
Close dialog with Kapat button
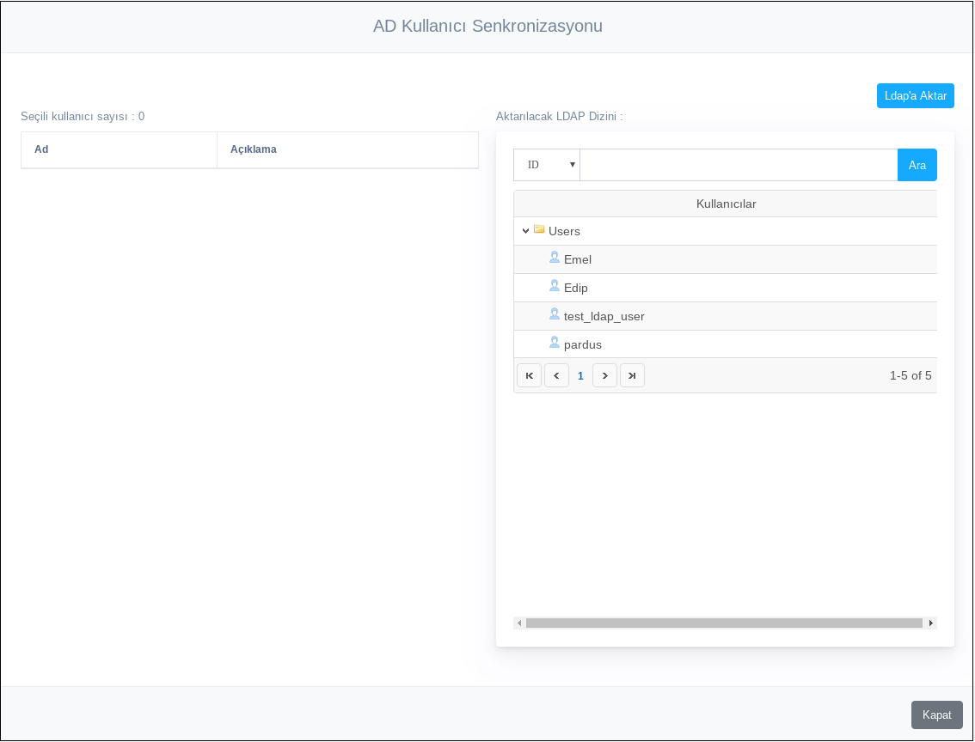(x=936, y=715)
